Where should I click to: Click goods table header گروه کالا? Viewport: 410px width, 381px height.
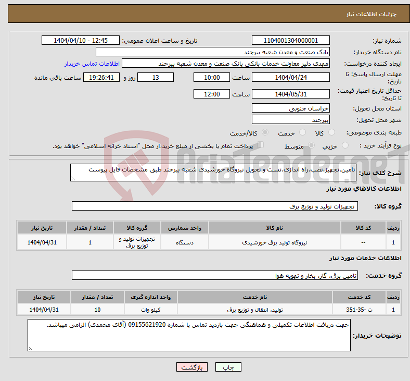[137, 228]
